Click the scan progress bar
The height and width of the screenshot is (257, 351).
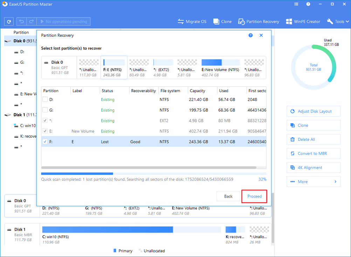(x=154, y=174)
